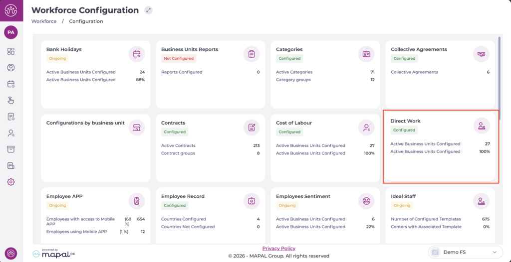Click the Collective Agreements handshake icon
The image size is (511, 262).
[x=481, y=54]
